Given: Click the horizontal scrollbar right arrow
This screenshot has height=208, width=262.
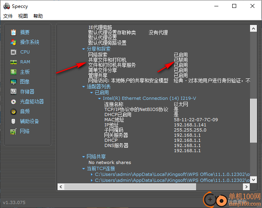Looking at the screenshot, I should [246, 187].
